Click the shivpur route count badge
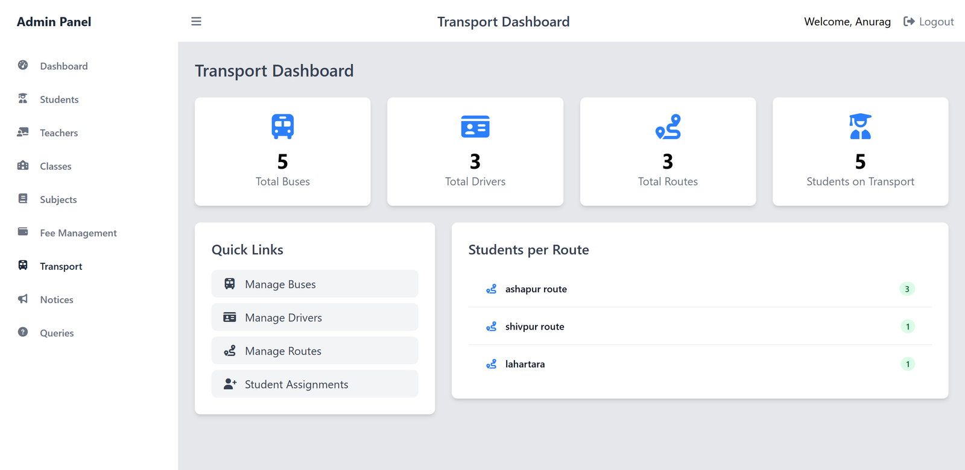 click(907, 327)
